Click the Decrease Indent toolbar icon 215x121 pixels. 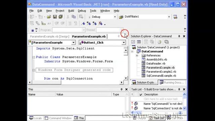coord(57,24)
